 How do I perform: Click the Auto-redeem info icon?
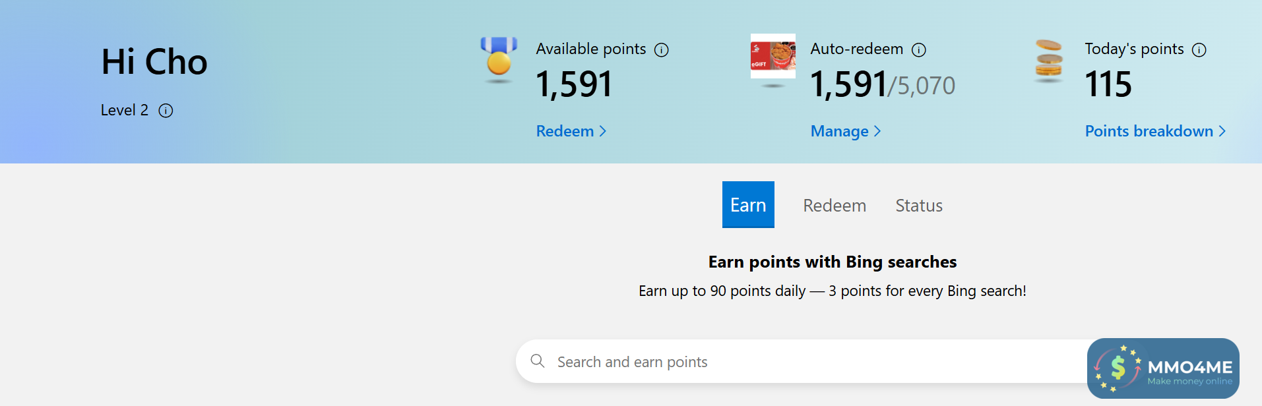click(918, 50)
